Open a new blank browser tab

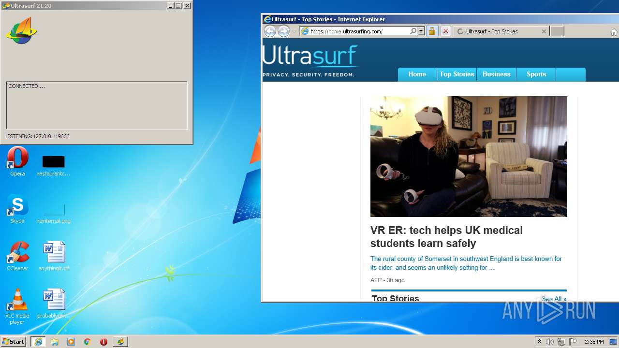pos(557,31)
